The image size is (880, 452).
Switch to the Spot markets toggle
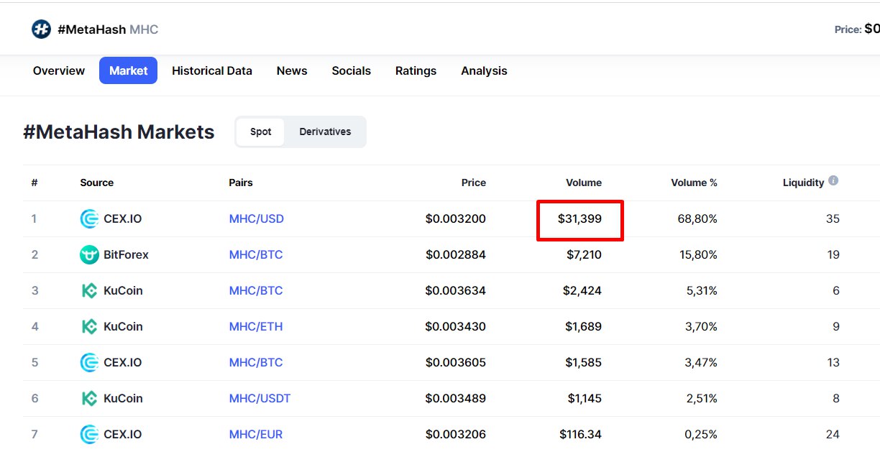tap(261, 132)
